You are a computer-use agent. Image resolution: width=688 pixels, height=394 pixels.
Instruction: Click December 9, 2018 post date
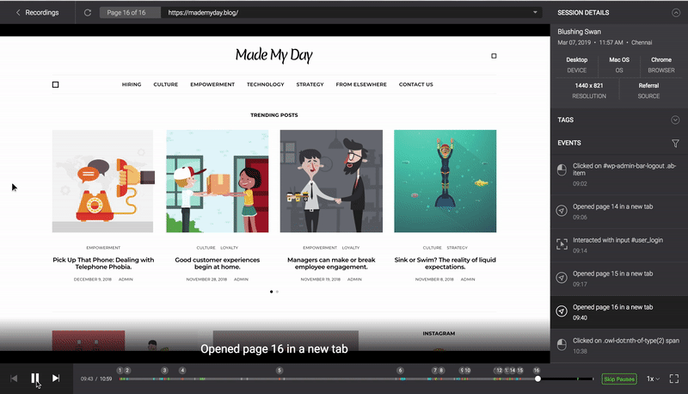(93, 280)
